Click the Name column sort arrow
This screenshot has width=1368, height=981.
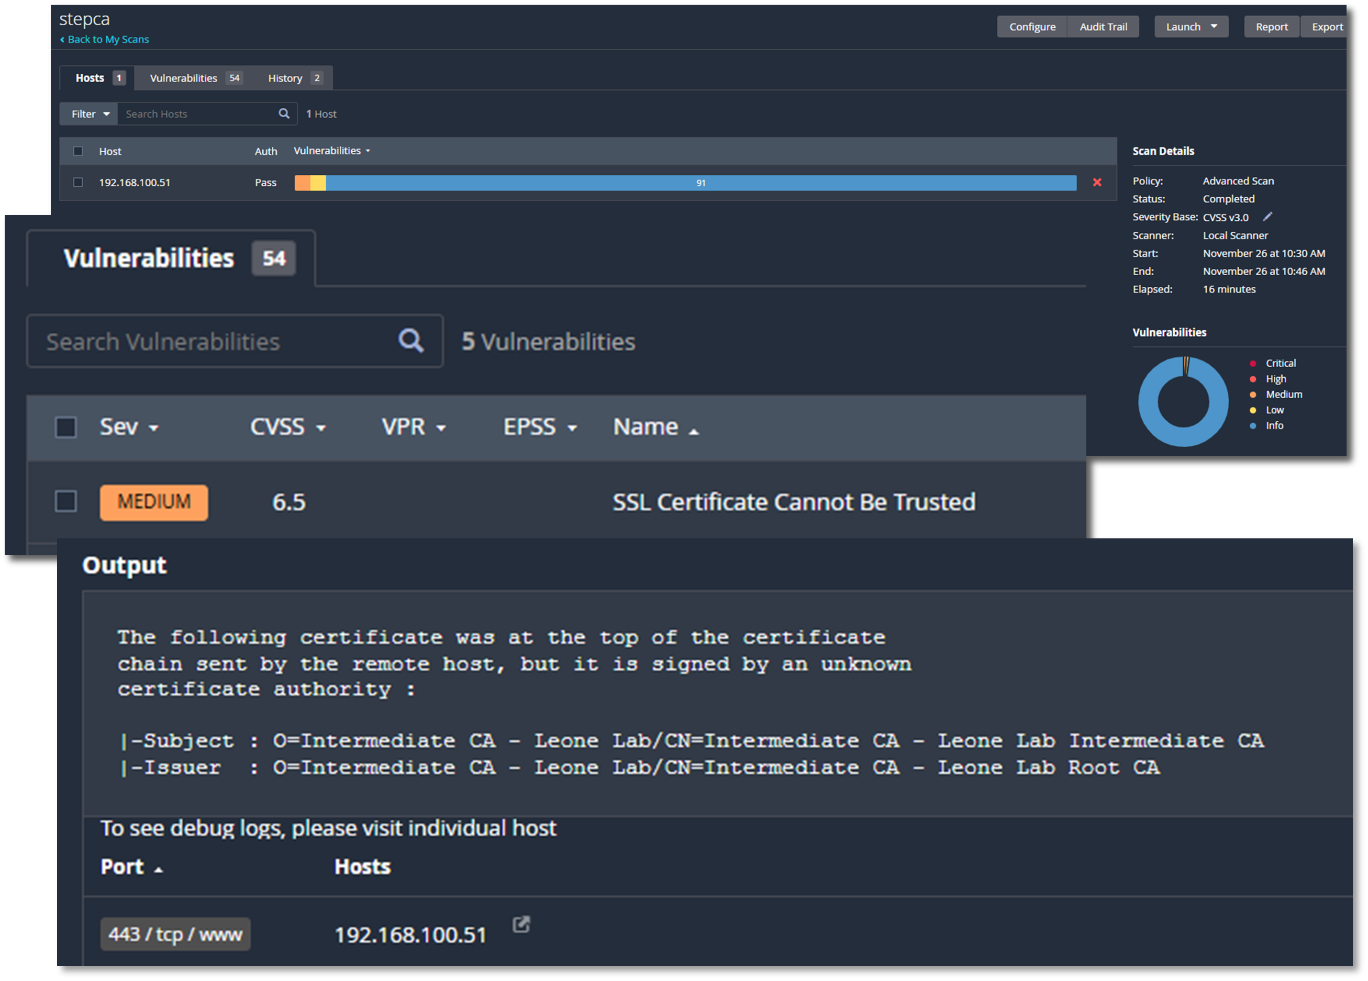click(694, 431)
